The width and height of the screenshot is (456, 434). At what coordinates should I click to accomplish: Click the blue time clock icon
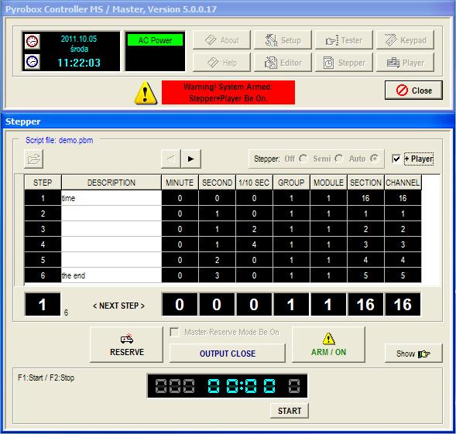pyautogui.click(x=32, y=61)
